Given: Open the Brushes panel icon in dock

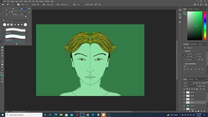Looking at the screenshot, I should pos(180,14).
